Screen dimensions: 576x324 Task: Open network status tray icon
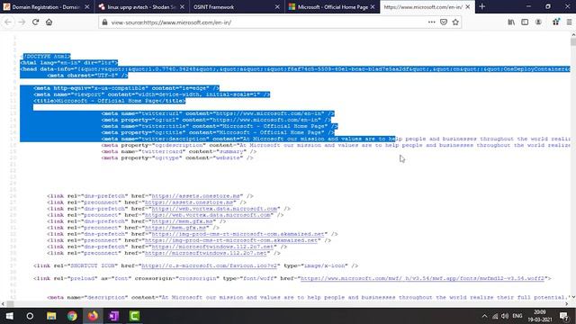pyautogui.click(x=495, y=316)
